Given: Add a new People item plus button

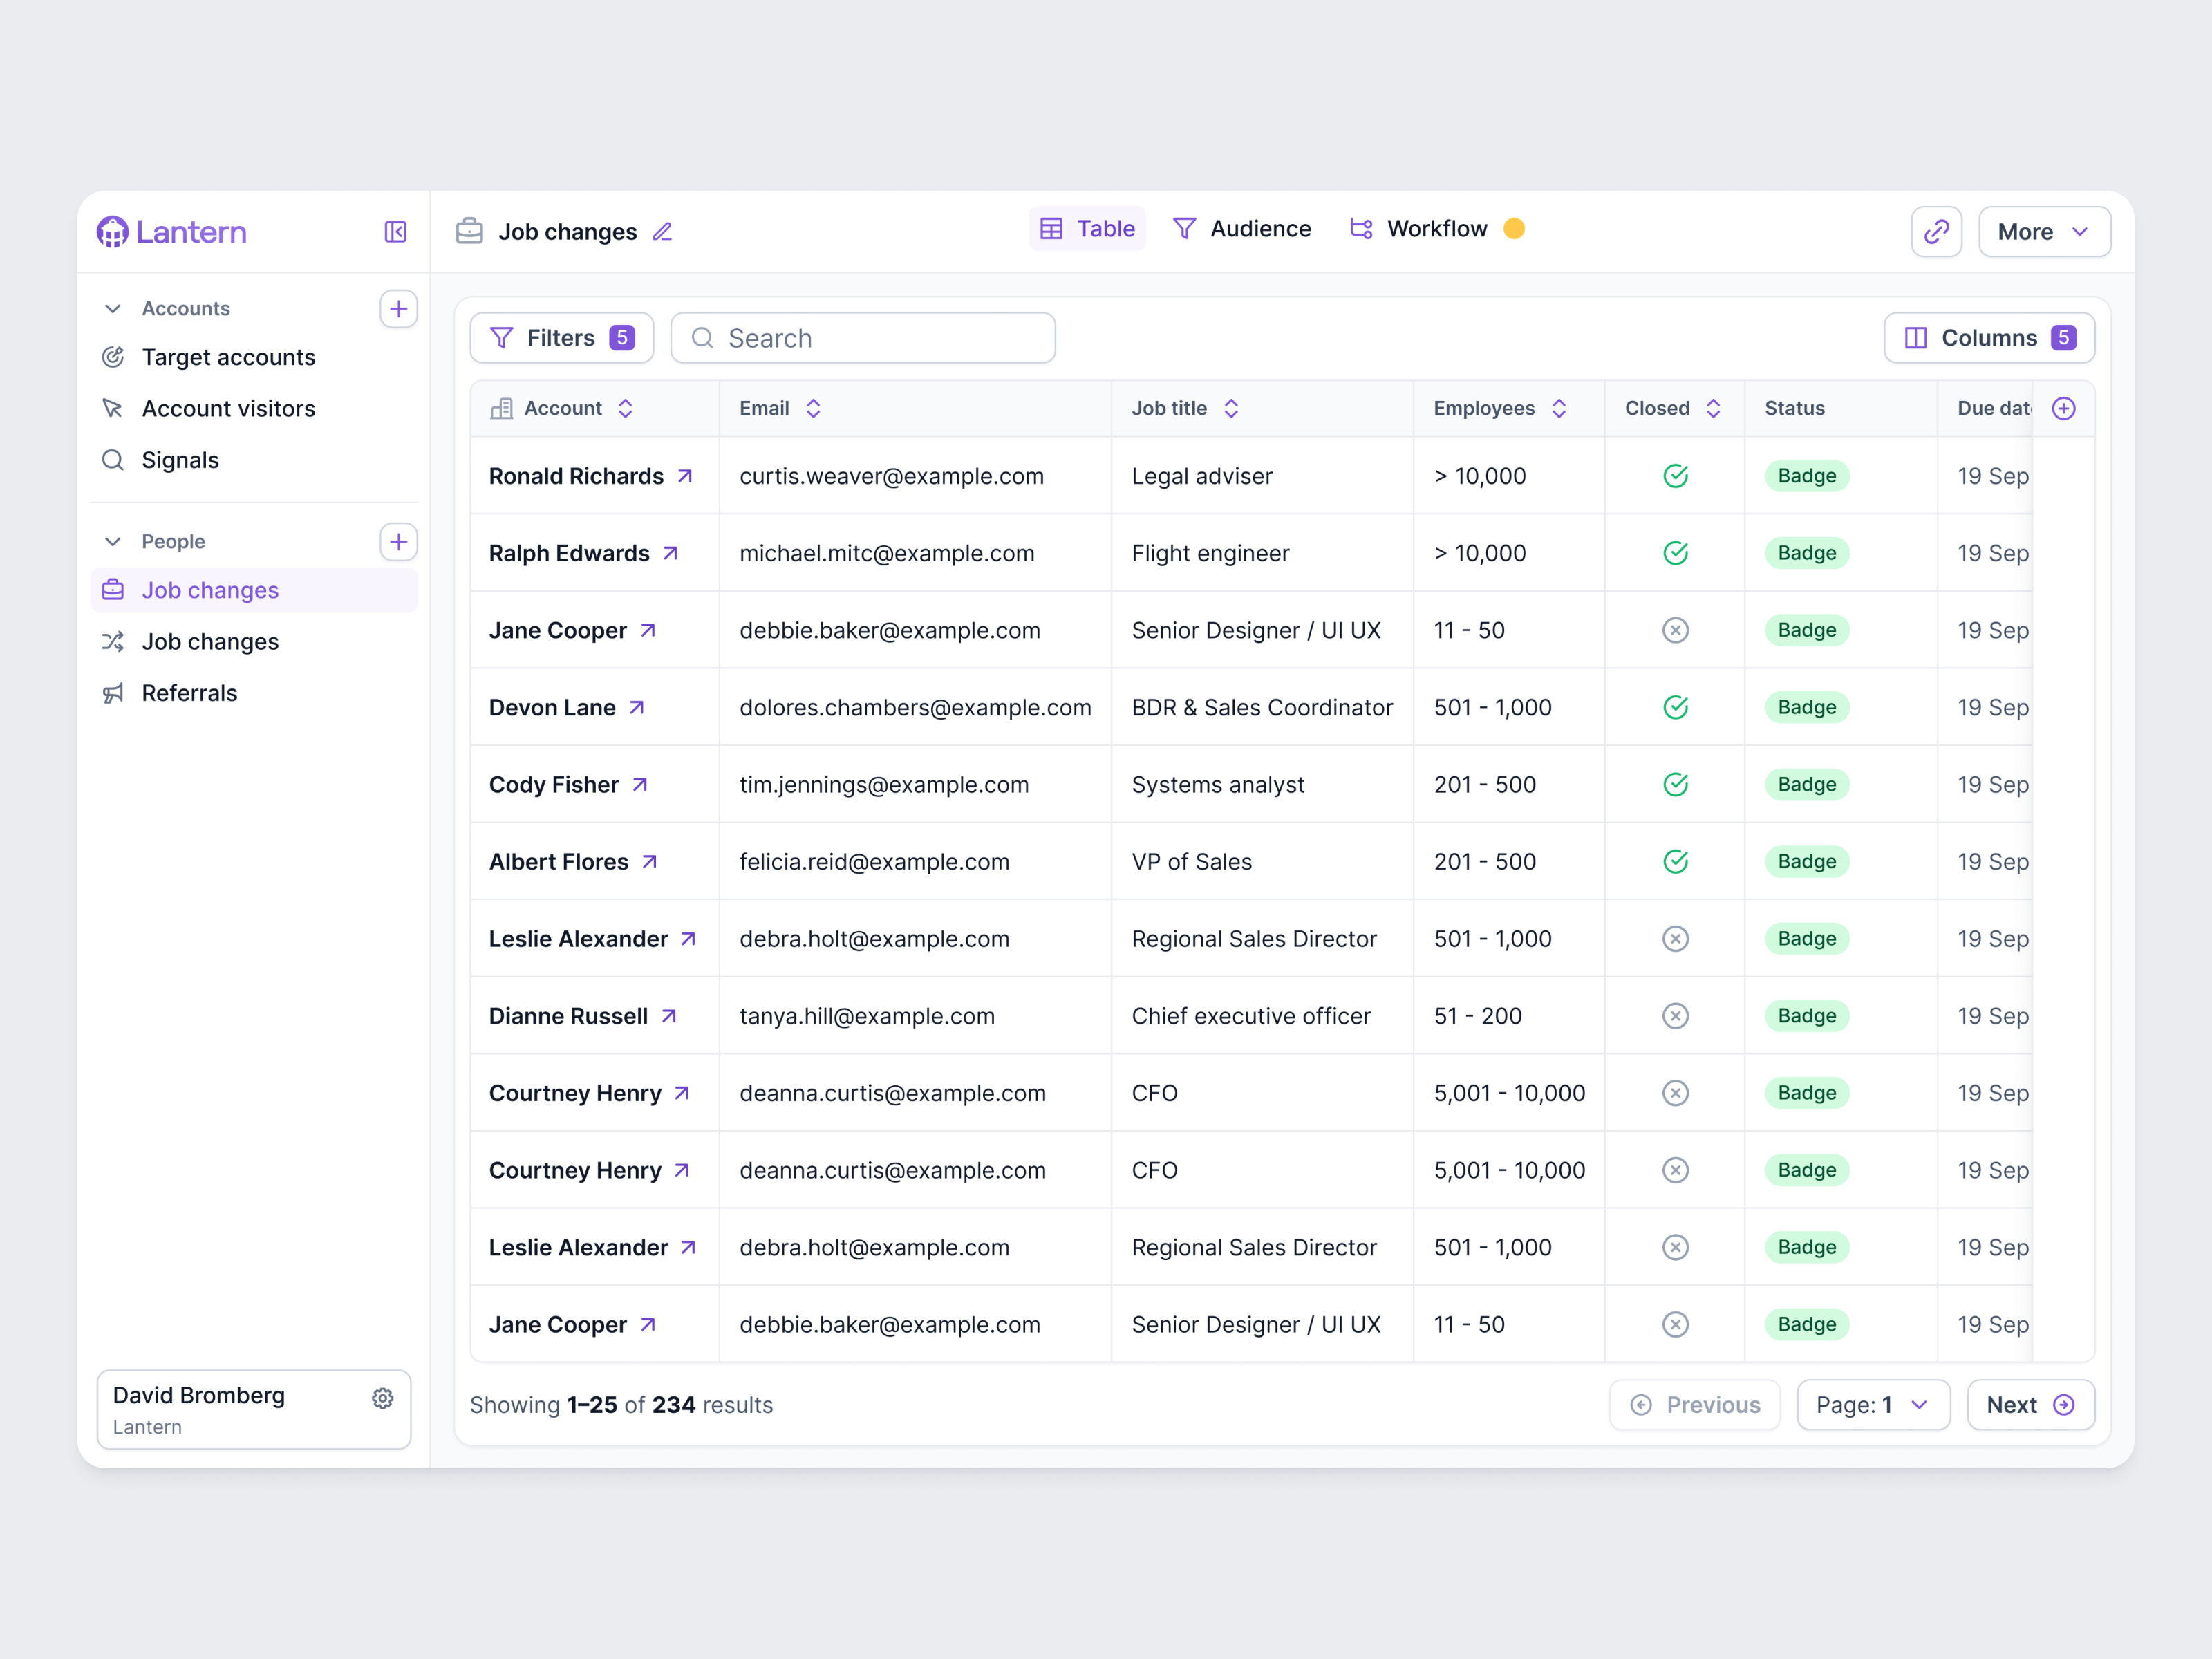Looking at the screenshot, I should [398, 542].
